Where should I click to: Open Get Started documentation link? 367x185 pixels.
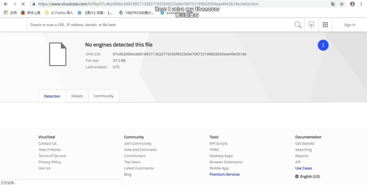pos(305,143)
